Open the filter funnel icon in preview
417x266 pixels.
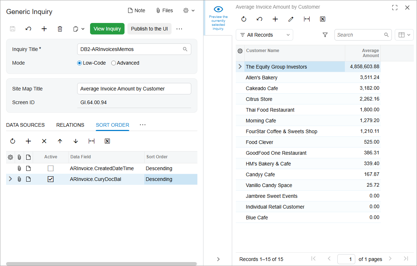[325, 35]
